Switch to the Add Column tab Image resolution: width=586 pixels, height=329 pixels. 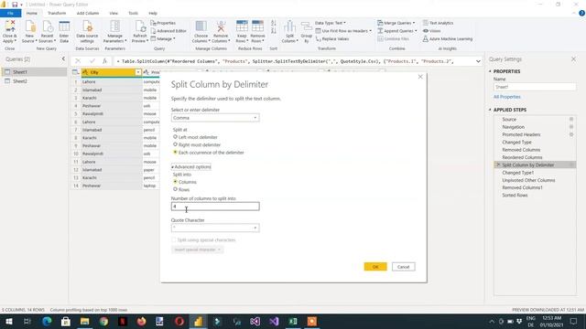88,13
